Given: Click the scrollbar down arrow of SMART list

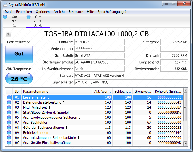Looking at the screenshot, I should (185, 144).
